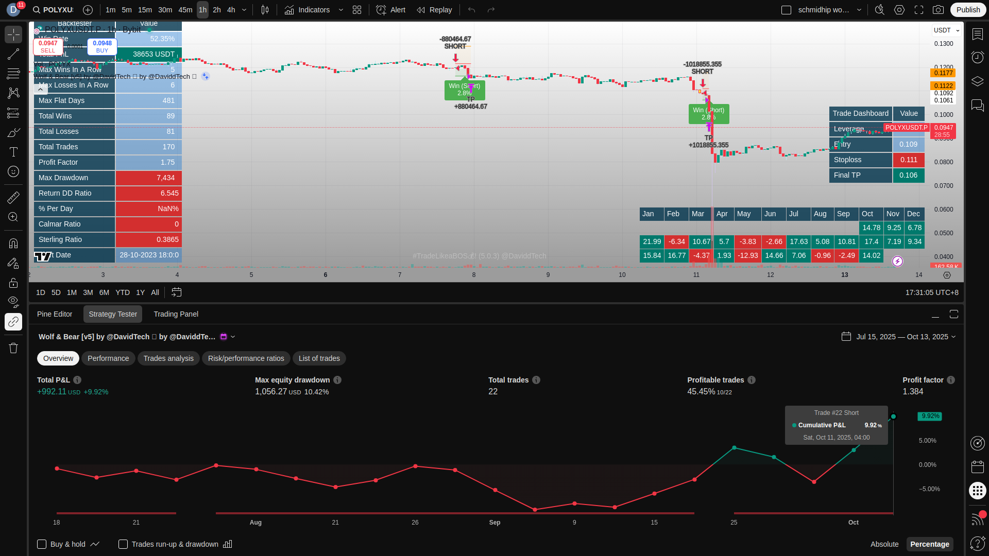Open the layout grid selector

[357, 10]
